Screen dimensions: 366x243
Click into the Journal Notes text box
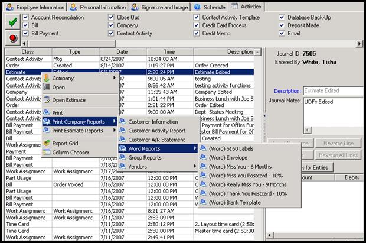333,113
